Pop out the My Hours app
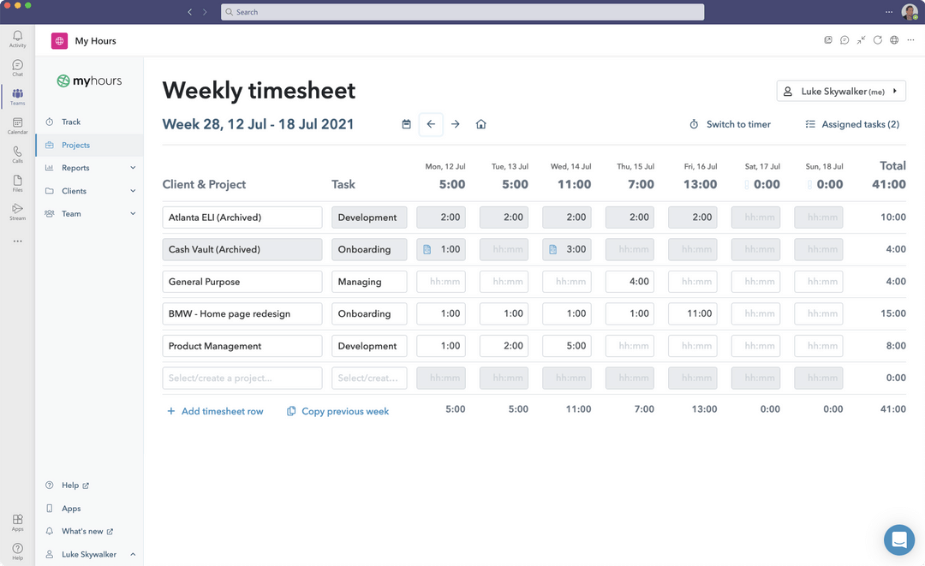Viewport: 925px width, 566px height. [827, 39]
